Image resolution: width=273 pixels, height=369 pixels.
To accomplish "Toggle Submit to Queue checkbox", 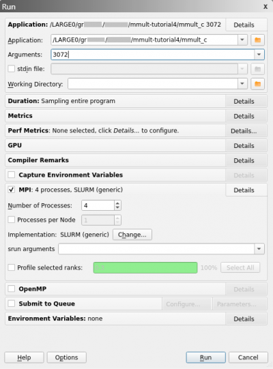I will [x=12, y=304].
